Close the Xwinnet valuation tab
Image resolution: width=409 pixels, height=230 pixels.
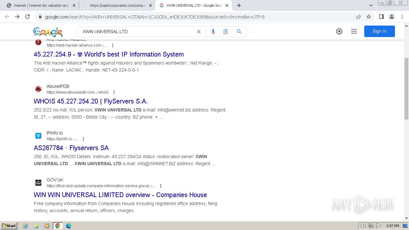(74, 5)
